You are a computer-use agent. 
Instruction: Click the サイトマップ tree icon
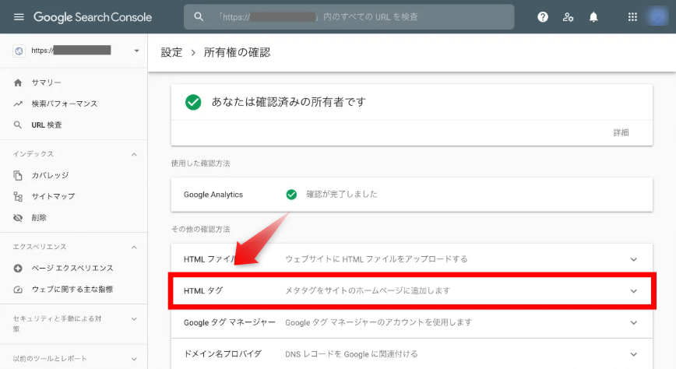click(18, 197)
